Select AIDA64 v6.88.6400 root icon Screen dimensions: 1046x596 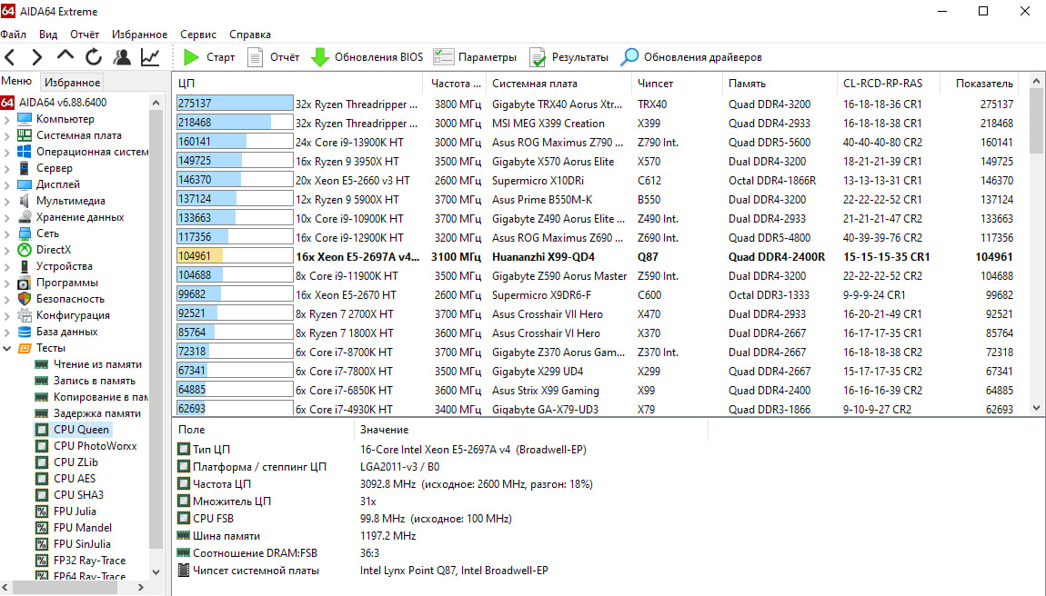coord(7,103)
